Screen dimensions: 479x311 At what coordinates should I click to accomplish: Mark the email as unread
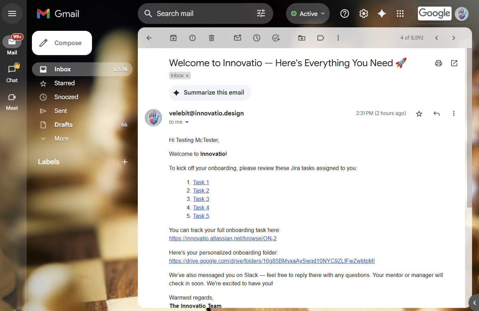pyautogui.click(x=237, y=38)
